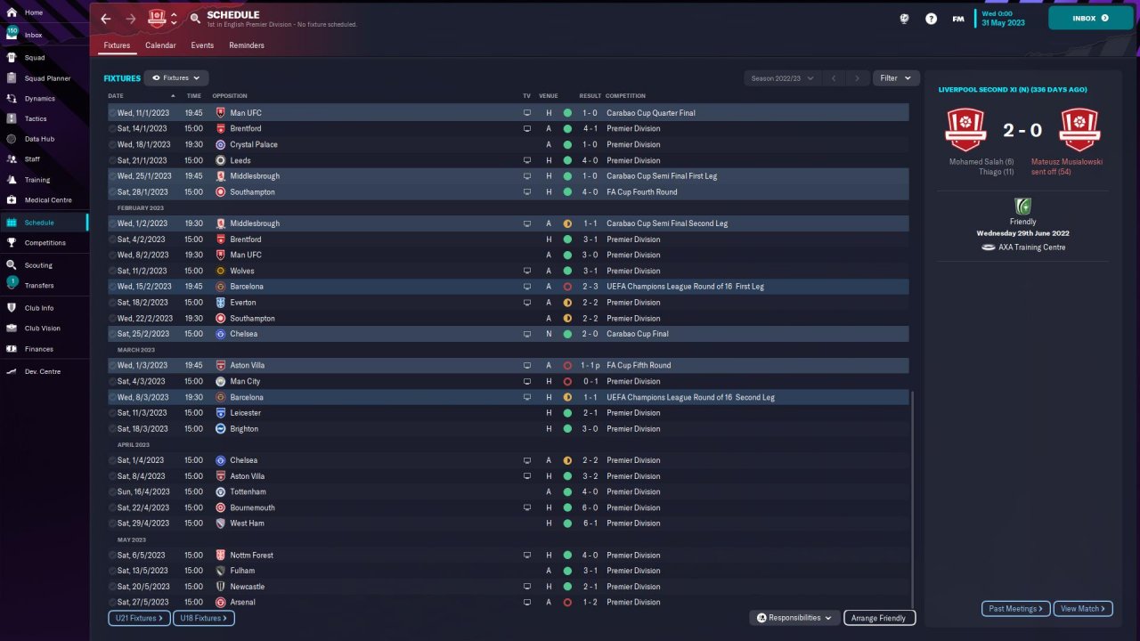Click the green result dot for Leeds

point(567,160)
